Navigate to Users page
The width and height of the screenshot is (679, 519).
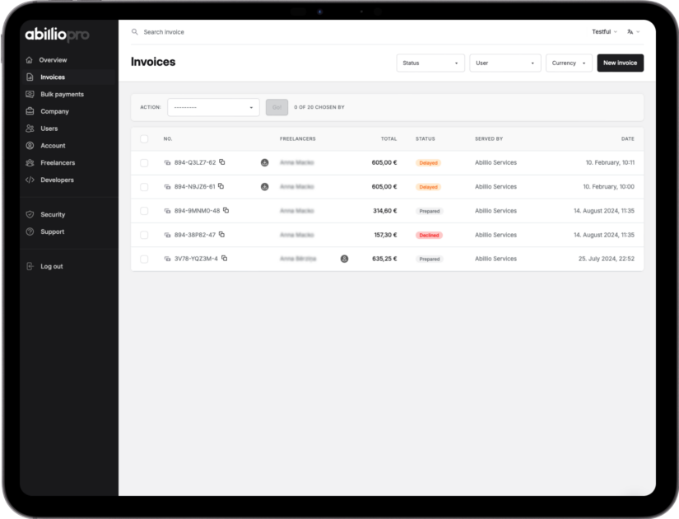pos(49,129)
